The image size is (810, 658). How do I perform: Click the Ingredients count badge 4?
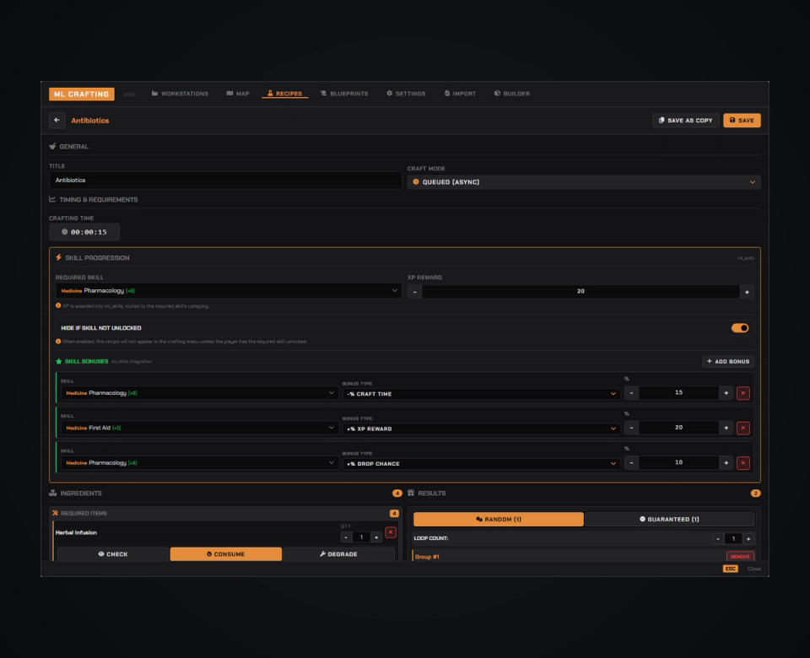pos(397,493)
